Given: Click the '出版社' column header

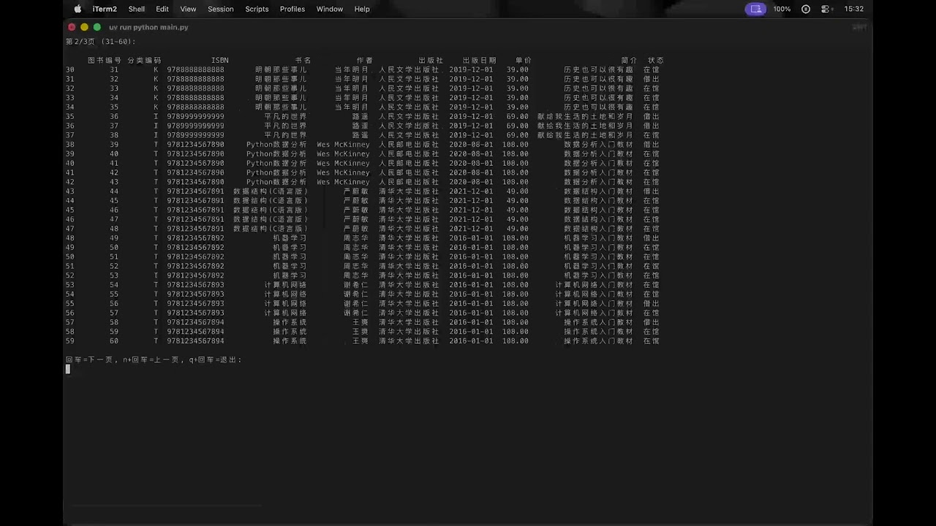Looking at the screenshot, I should pyautogui.click(x=431, y=60).
